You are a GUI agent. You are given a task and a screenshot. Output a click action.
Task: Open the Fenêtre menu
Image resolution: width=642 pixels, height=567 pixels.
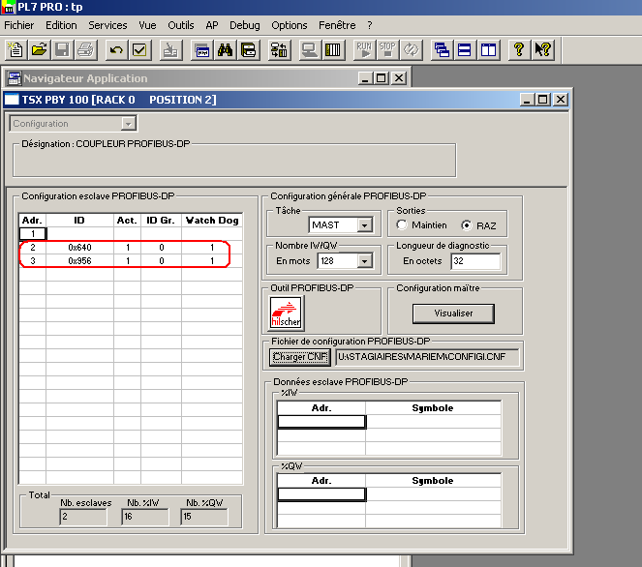[337, 25]
